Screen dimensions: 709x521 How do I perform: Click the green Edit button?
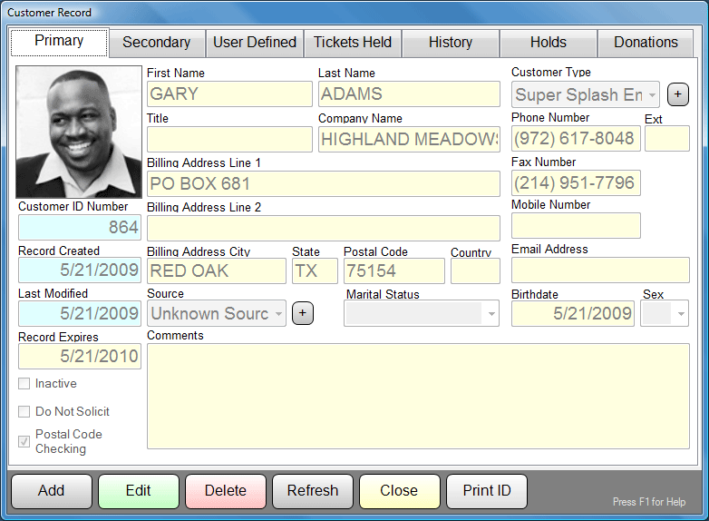(139, 491)
